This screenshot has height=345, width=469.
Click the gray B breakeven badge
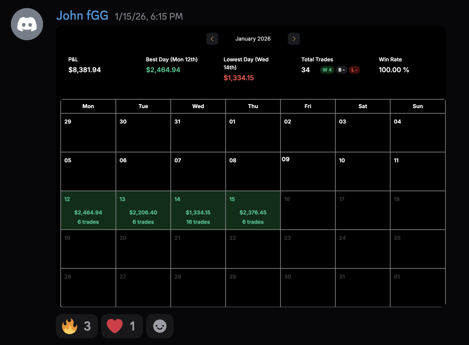pyautogui.click(x=341, y=70)
